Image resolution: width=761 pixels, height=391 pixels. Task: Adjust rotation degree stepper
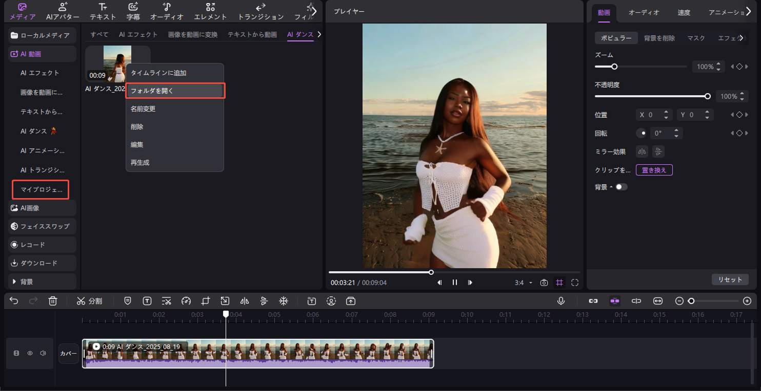[676, 133]
